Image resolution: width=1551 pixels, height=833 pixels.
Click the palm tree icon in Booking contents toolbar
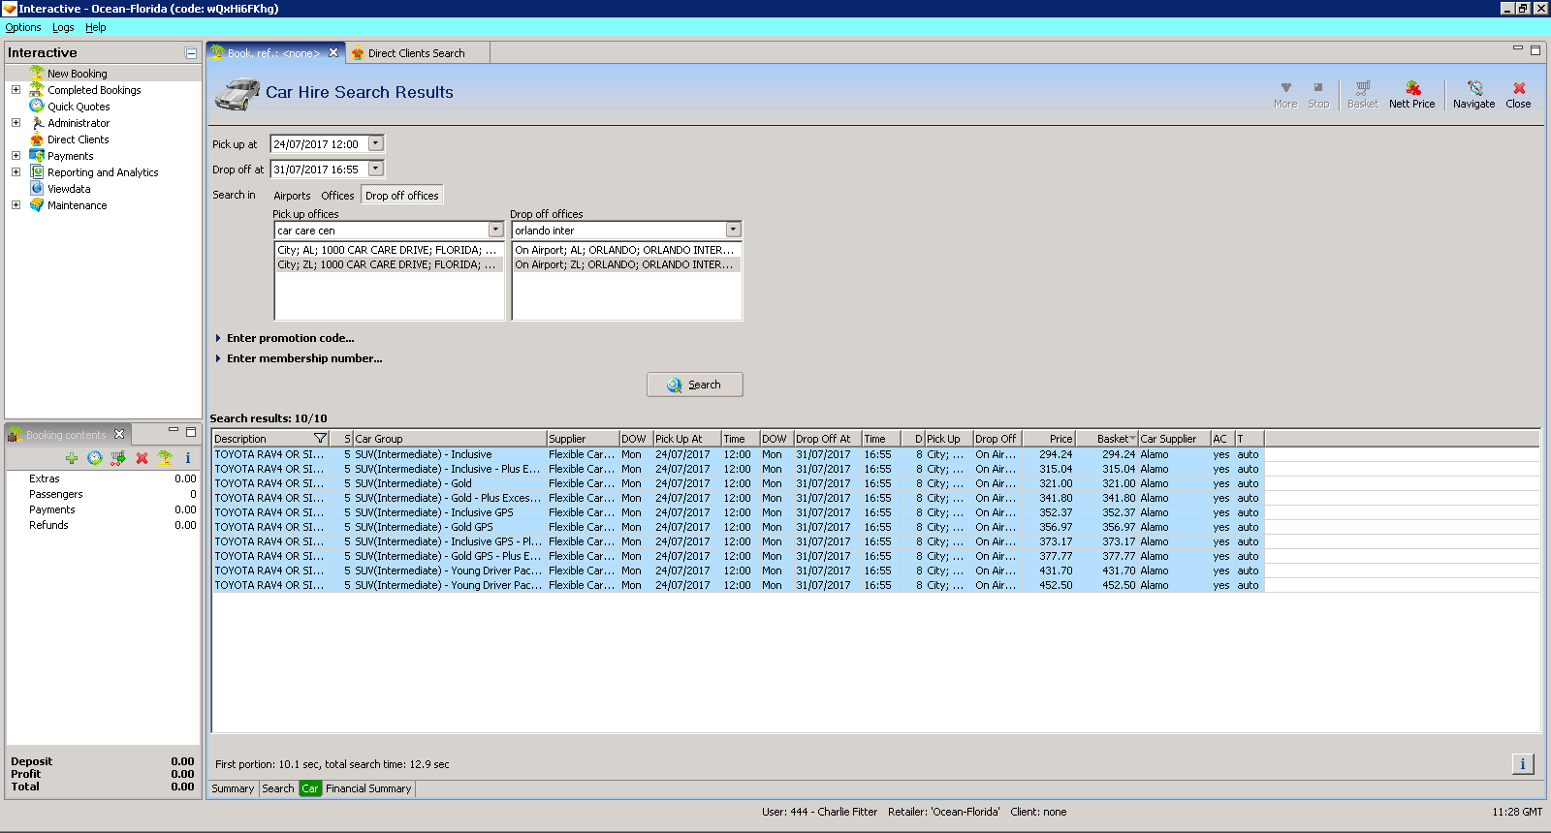(x=165, y=458)
